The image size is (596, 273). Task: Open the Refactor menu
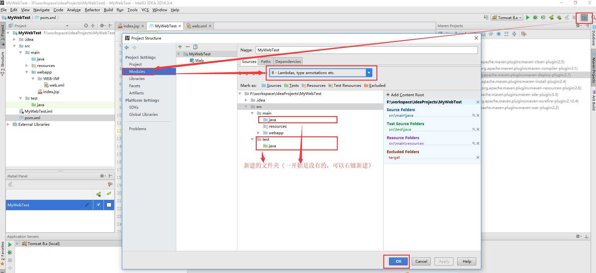click(92, 10)
